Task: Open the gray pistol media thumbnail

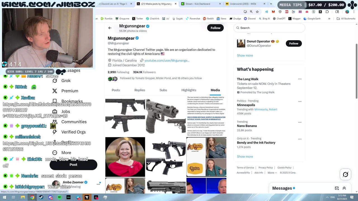Action: tap(166, 116)
